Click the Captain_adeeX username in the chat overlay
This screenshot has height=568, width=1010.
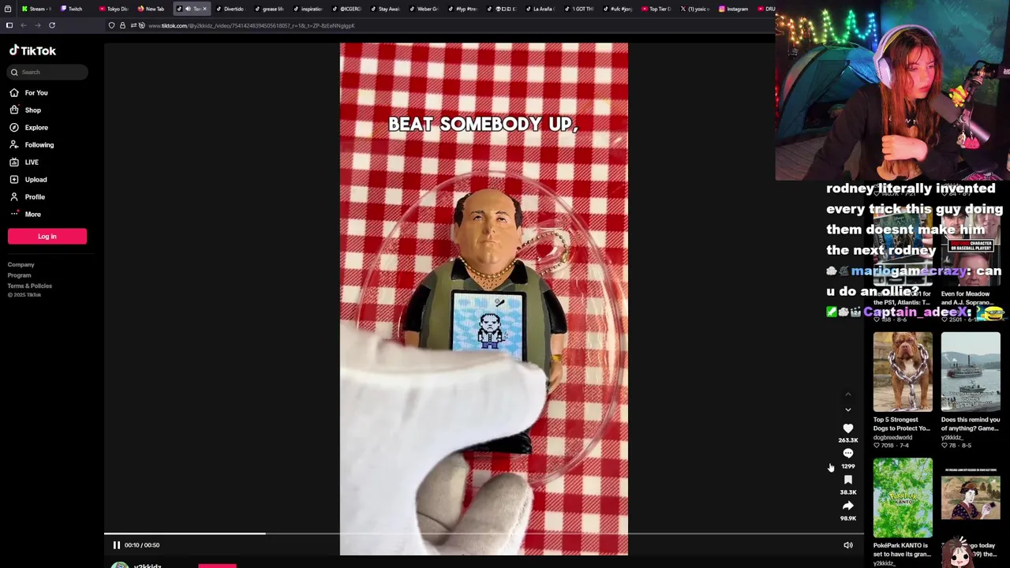click(917, 312)
